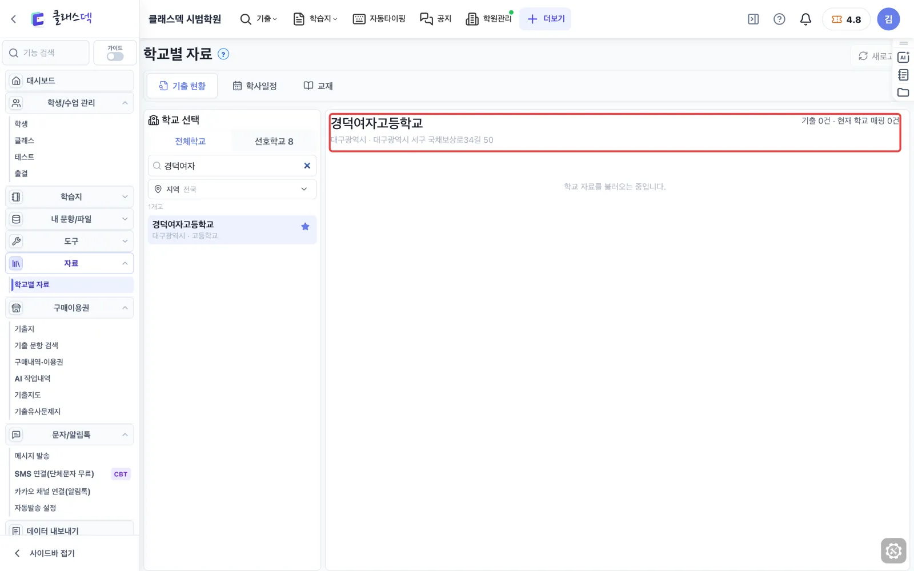Expand the 내 문항/파일 section
Viewport: 914px width, 571px height.
coord(70,219)
